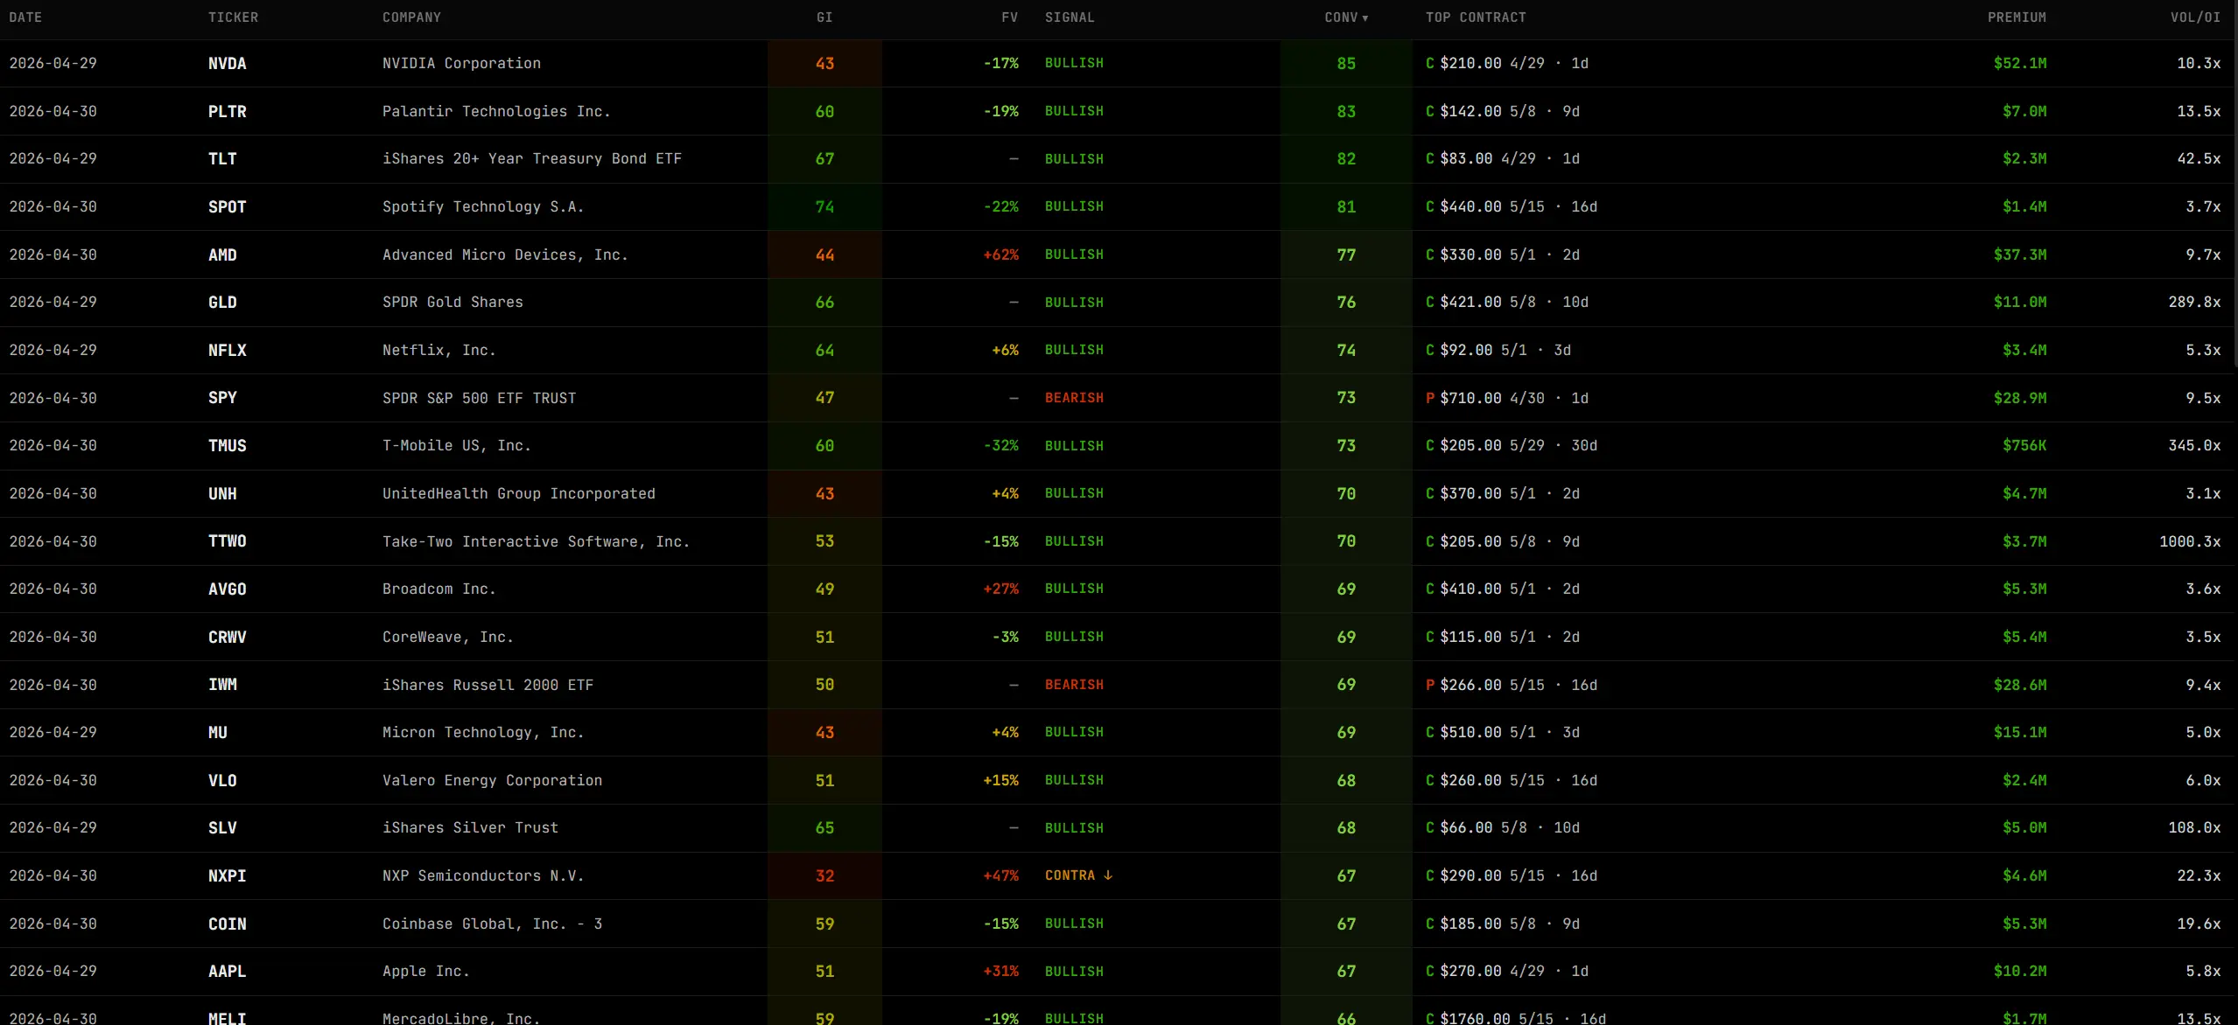Click the CRWV ticker
2238x1025 pixels.
point(228,638)
